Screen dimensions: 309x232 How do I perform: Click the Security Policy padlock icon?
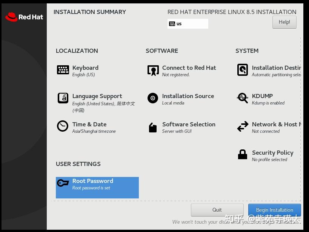pyautogui.click(x=243, y=154)
